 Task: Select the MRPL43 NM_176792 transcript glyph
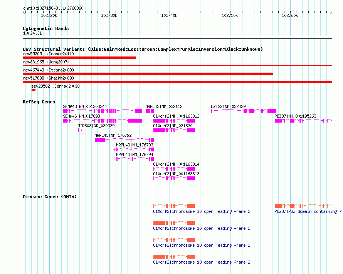pyautogui.click(x=124, y=140)
